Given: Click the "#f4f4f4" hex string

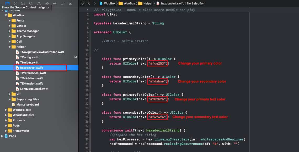Looking at the screenshot, I should click(158, 117).
